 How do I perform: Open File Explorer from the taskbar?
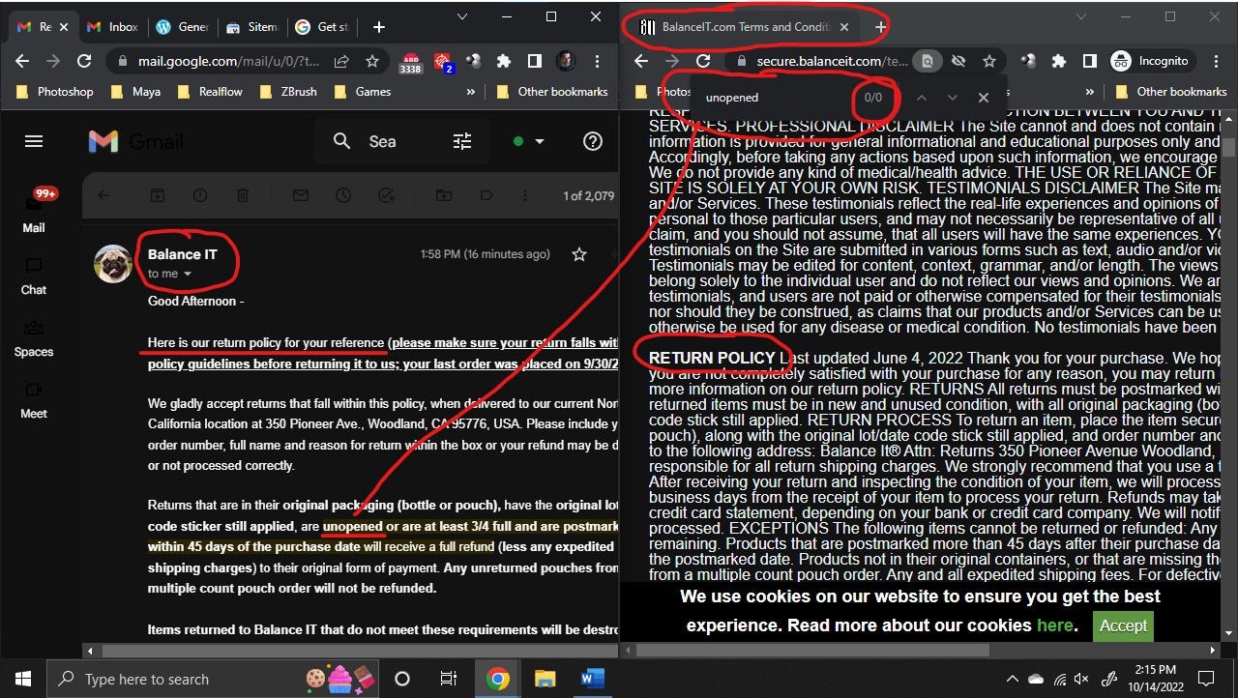(x=545, y=679)
